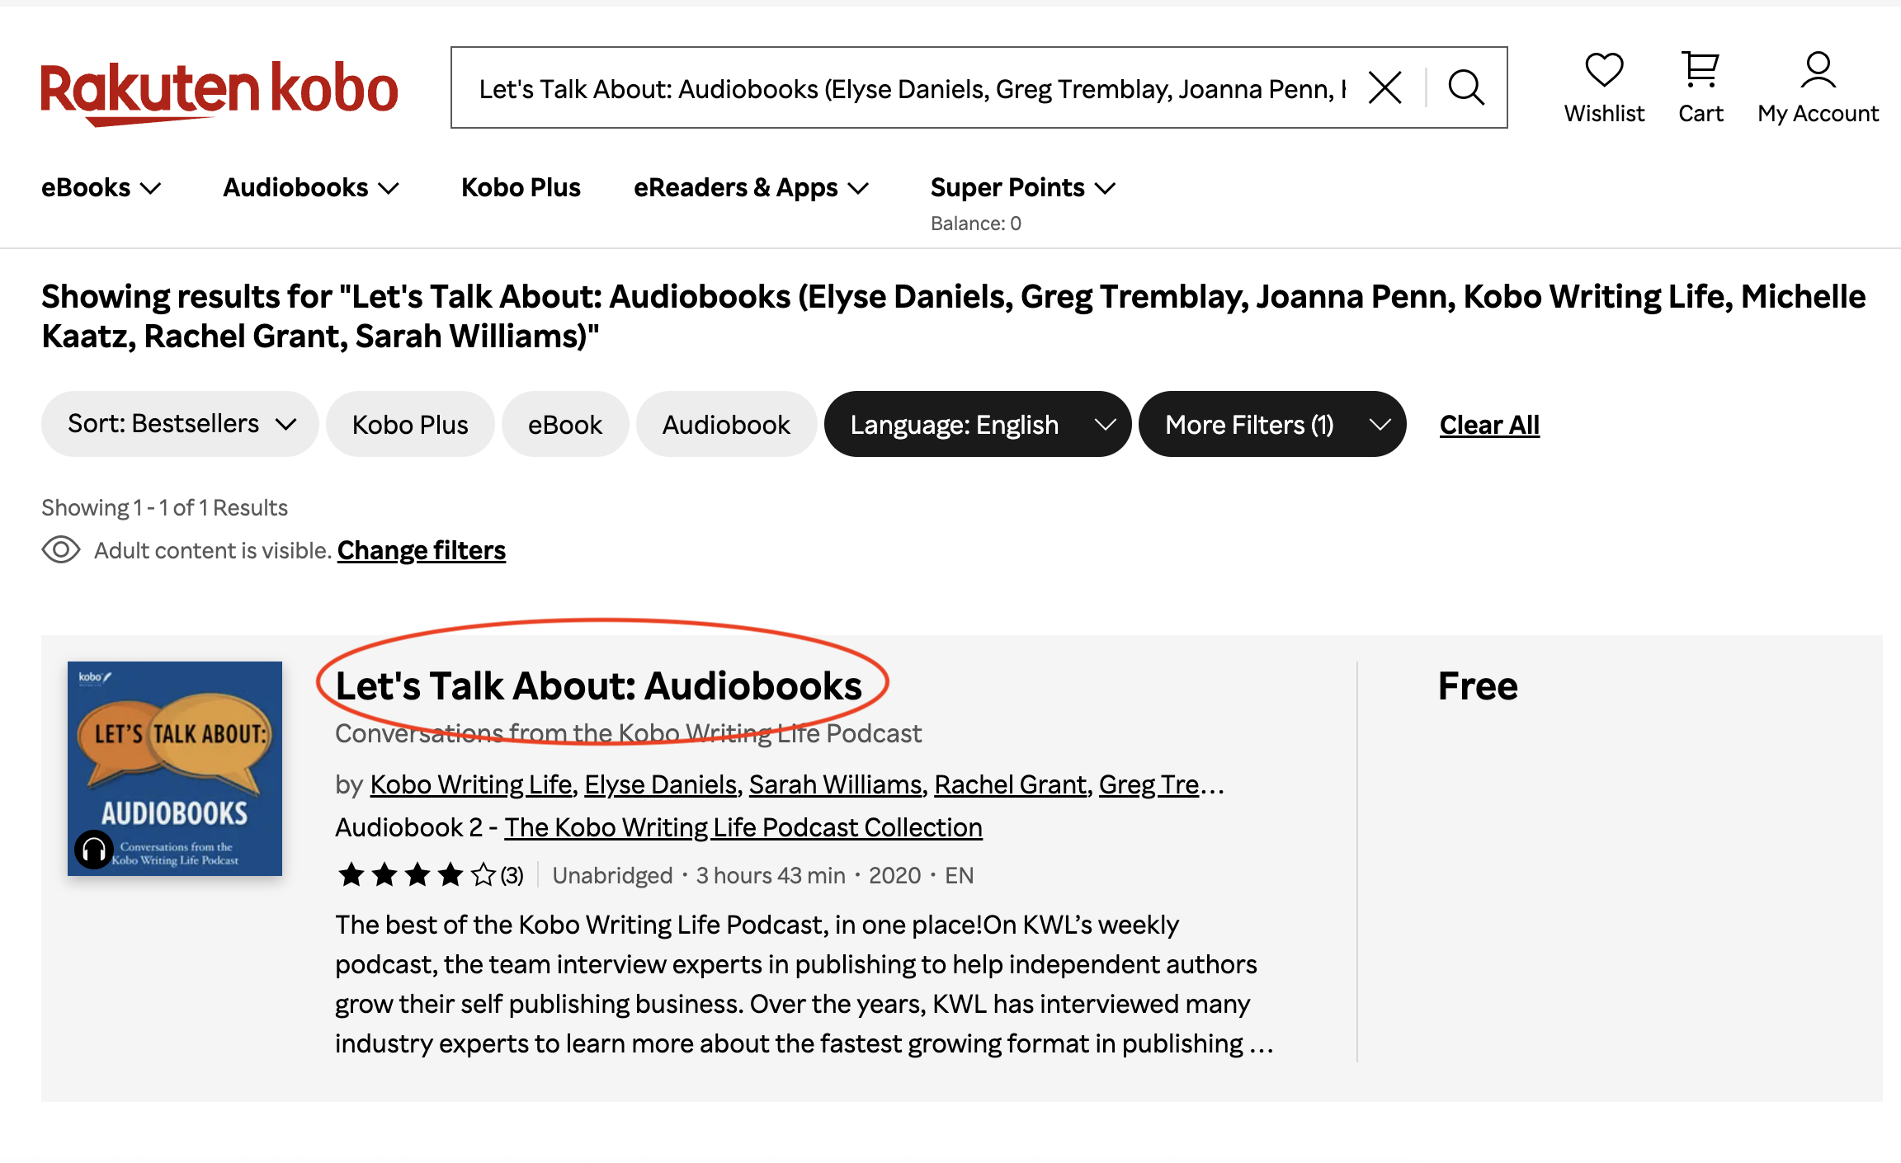The height and width of the screenshot is (1163, 1901).
Task: Click the Balance: 0 text
Action: 976,224
